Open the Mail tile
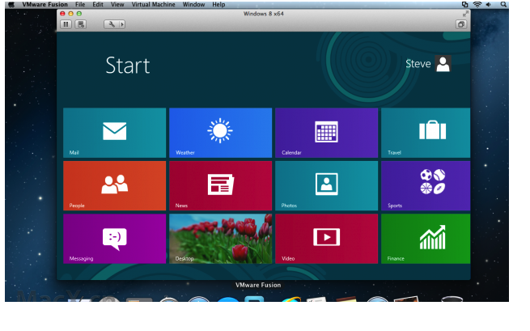This screenshot has height=331, width=530. [114, 132]
